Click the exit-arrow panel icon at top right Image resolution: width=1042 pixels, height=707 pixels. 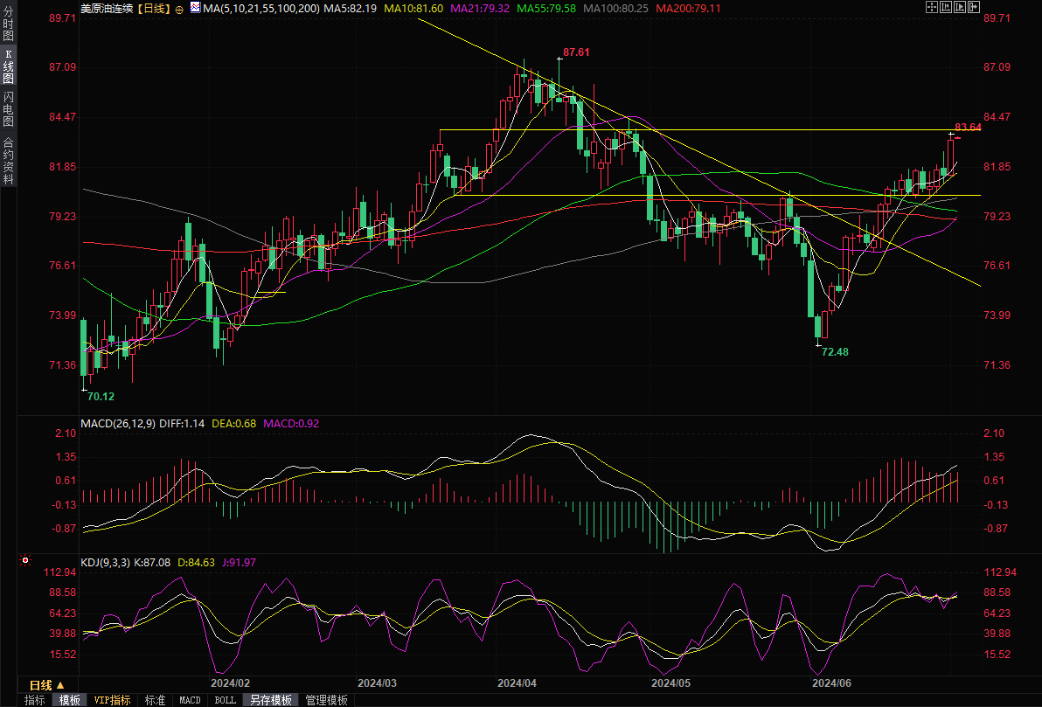tap(975, 7)
